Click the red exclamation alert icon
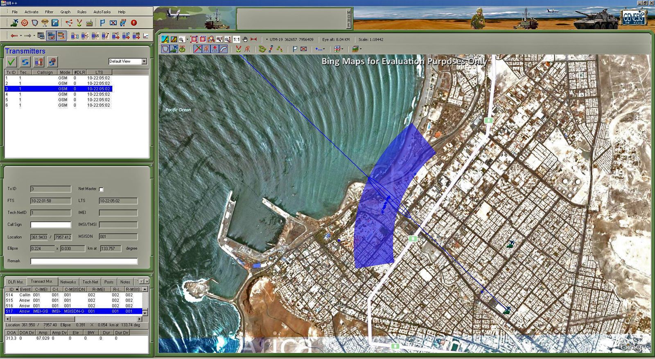The height and width of the screenshot is (359, 655). [134, 23]
